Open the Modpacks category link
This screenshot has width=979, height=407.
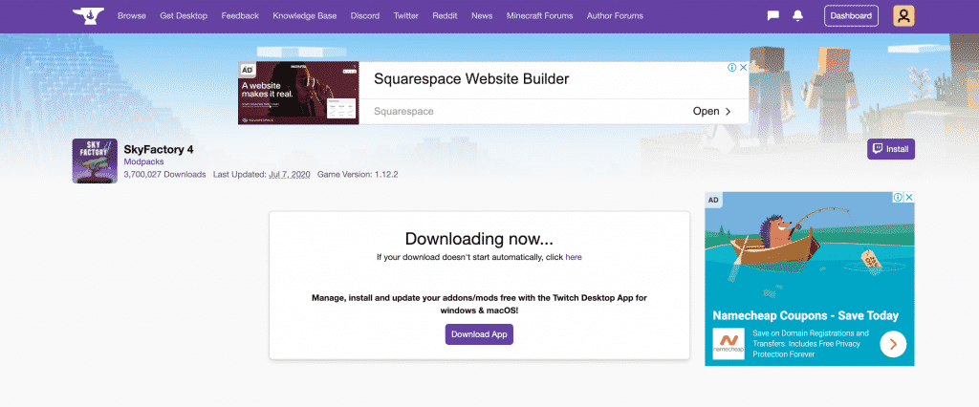click(141, 161)
